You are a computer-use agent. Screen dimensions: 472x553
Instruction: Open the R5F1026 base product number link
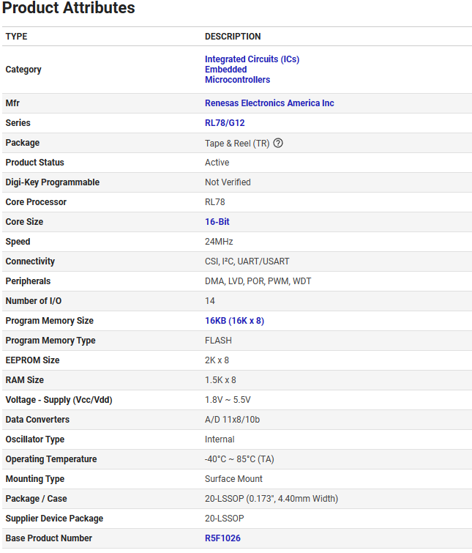click(222, 538)
